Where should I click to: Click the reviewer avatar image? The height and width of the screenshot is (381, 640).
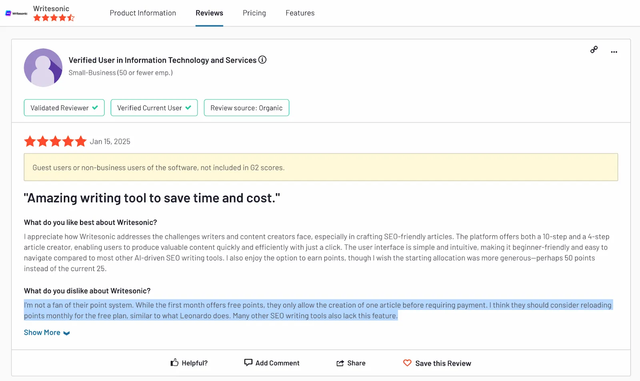[x=43, y=67]
